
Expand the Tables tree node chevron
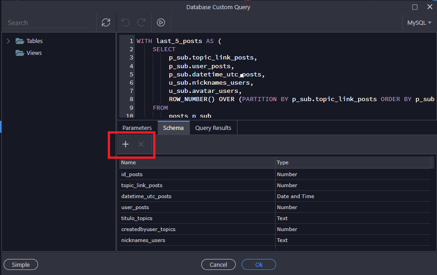pyautogui.click(x=8, y=41)
